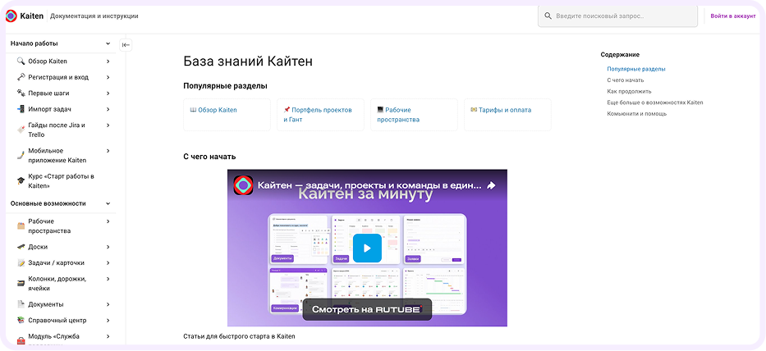Viewport: 766px width, 351px height.
Task: Jump to Как продолжить in Содержание
Action: click(x=629, y=91)
